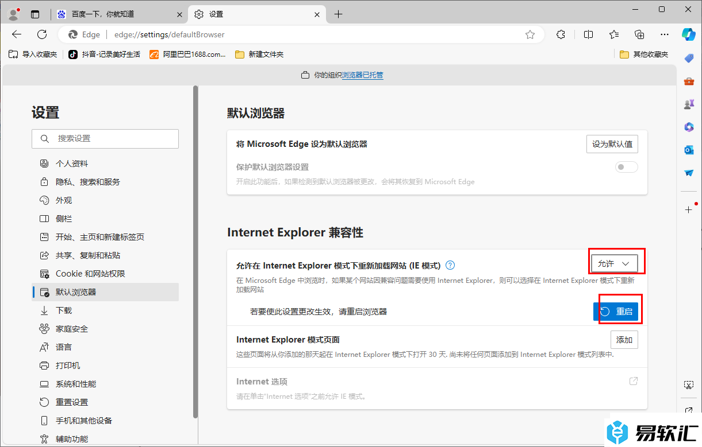Open 侧栏 settings section
This screenshot has height=447, width=702.
click(x=105, y=219)
